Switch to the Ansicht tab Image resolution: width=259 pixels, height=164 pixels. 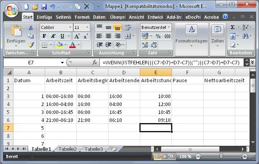137,17
